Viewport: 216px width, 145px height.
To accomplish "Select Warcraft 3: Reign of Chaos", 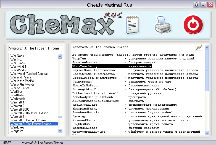I will 28,120.
